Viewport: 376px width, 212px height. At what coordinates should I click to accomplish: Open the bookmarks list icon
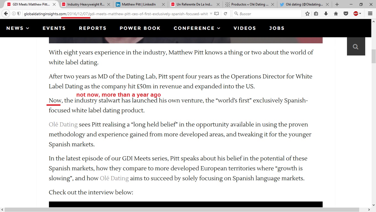[x=316, y=14]
